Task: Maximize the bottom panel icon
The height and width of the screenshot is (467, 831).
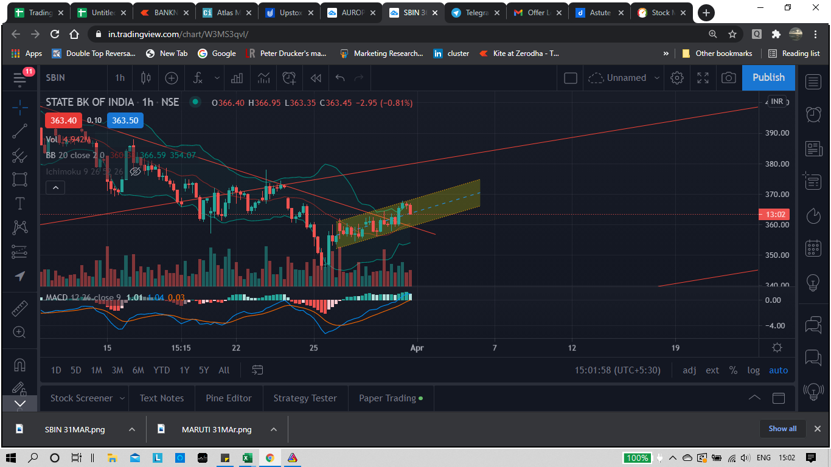Action: click(779, 398)
